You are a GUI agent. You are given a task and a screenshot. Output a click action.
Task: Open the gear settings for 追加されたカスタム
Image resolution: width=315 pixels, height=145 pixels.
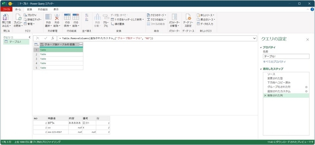[x=306, y=91]
